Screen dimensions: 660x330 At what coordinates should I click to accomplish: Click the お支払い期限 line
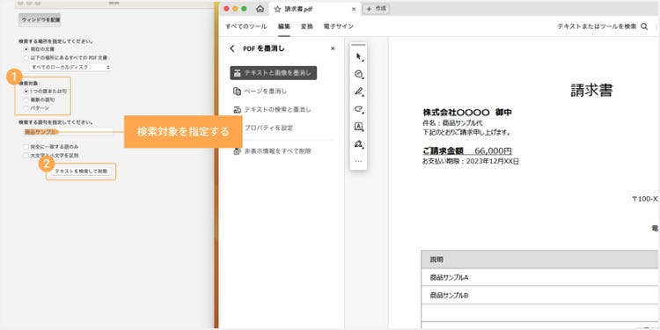[x=471, y=161]
